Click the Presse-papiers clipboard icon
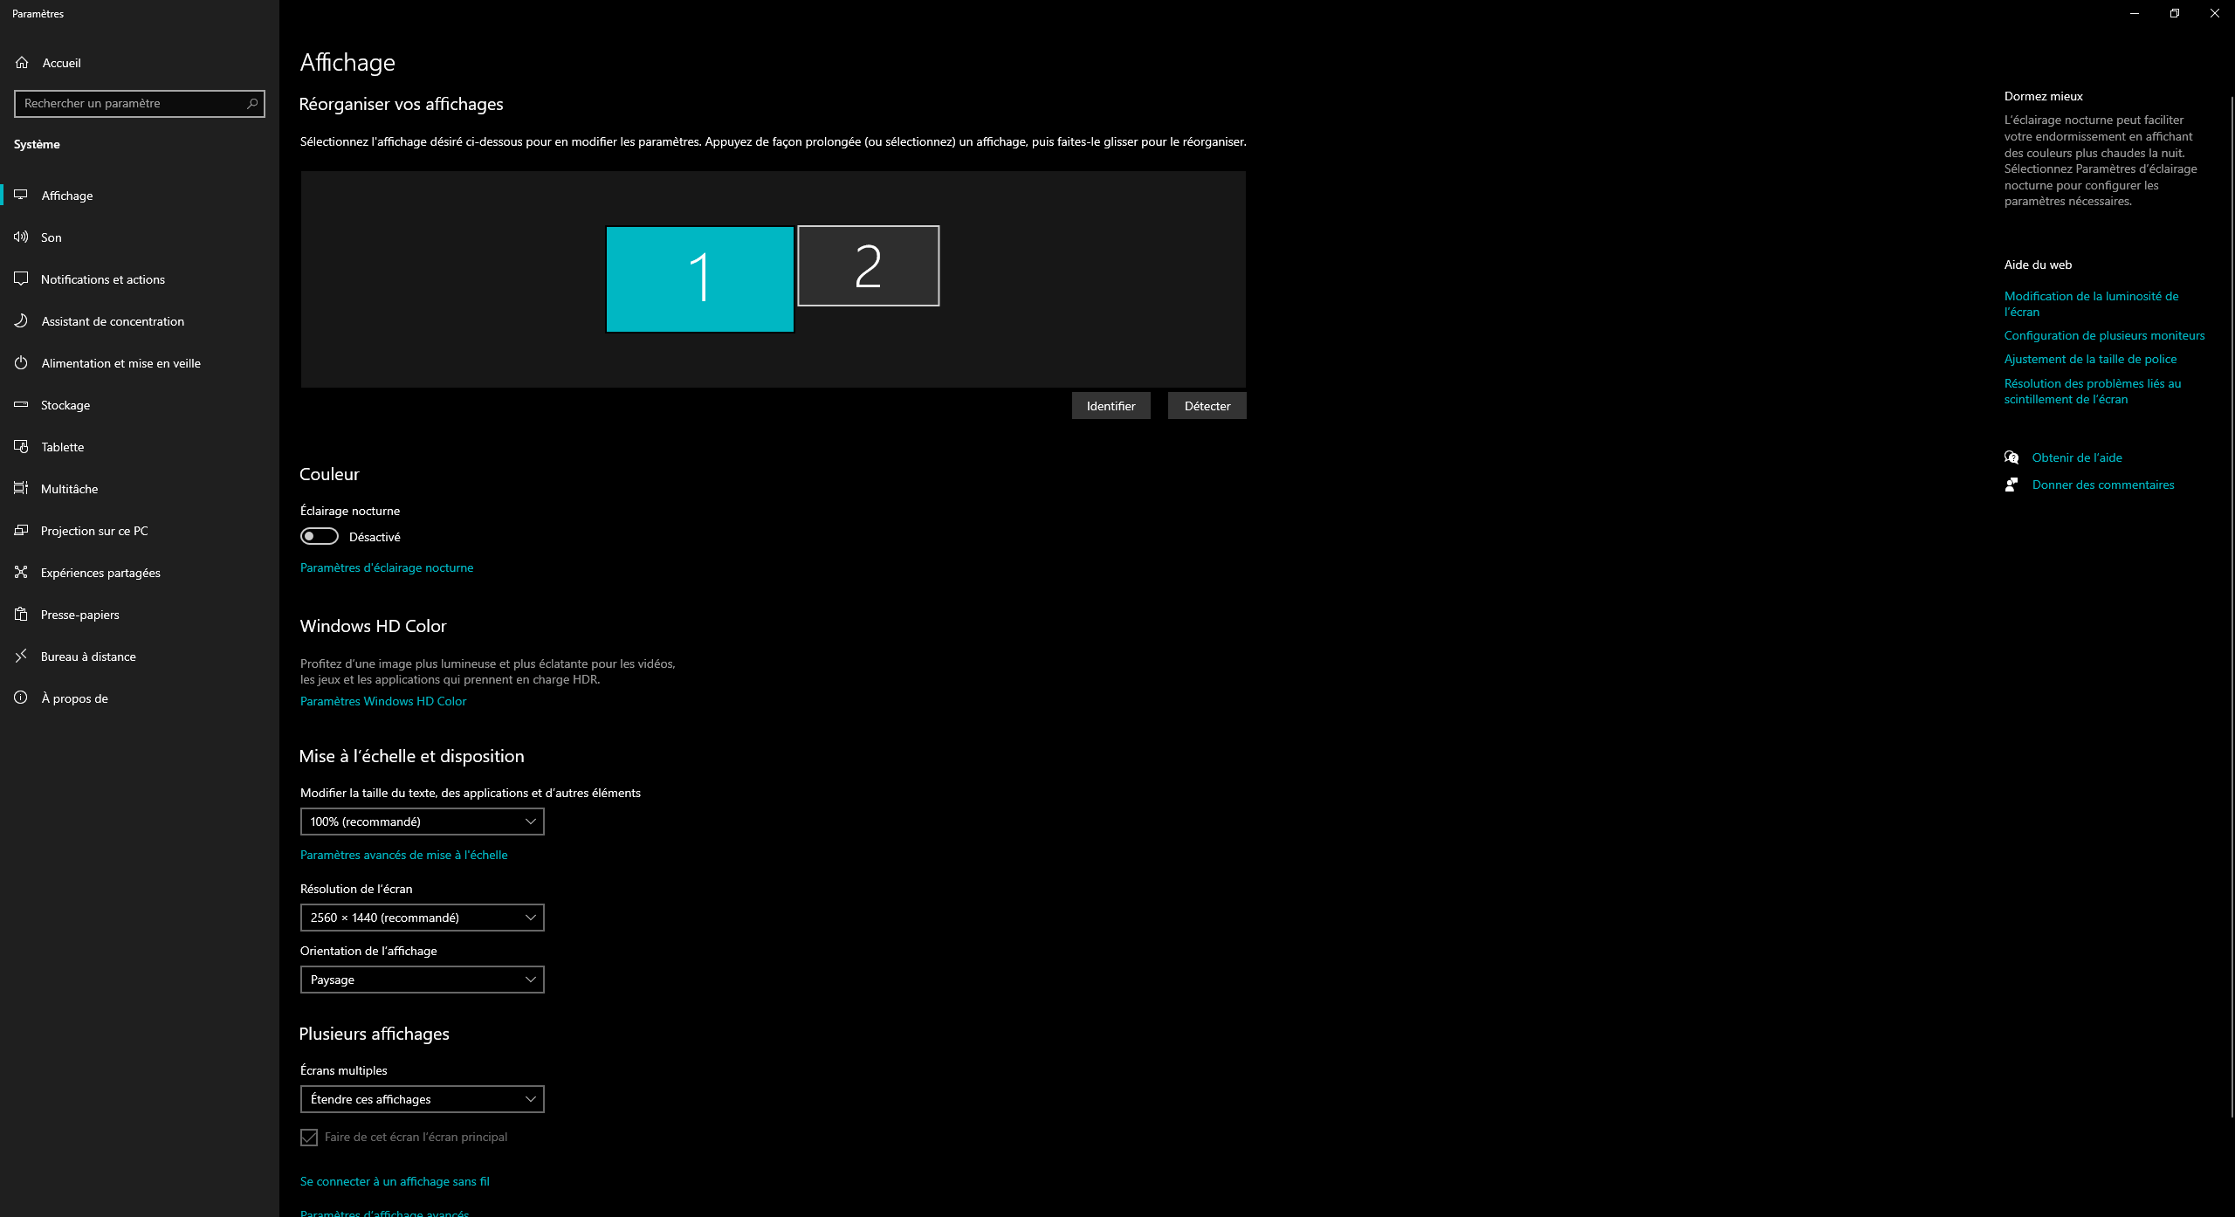The image size is (2235, 1217). coord(21,614)
